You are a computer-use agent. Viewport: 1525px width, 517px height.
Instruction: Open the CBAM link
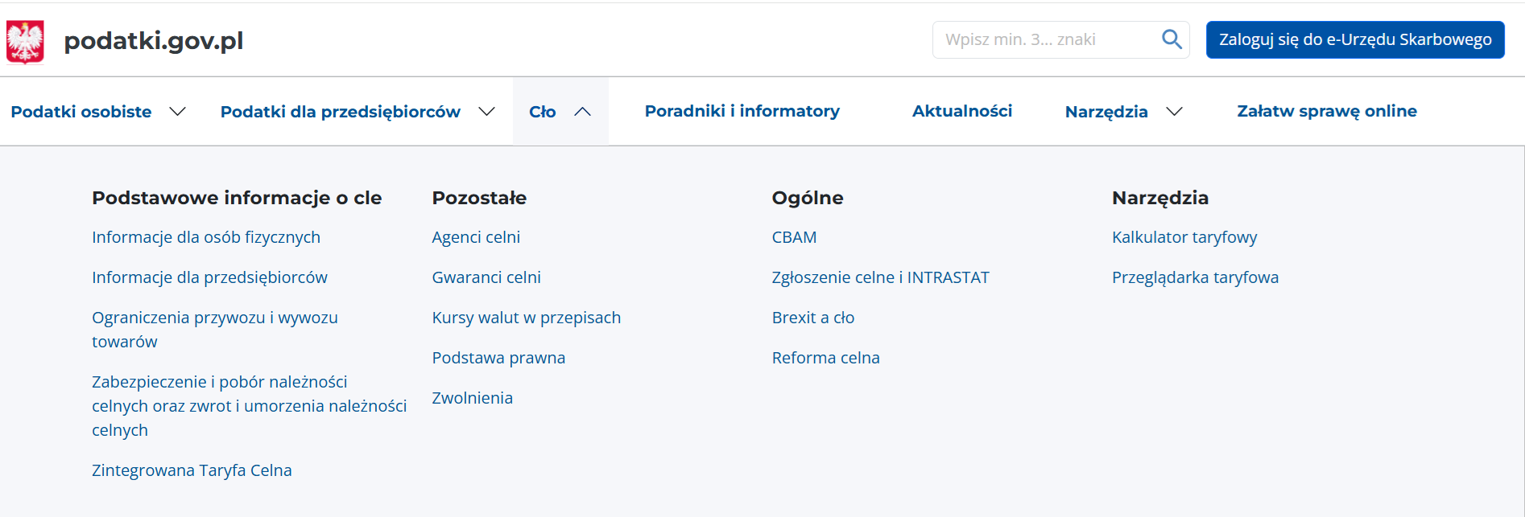(794, 237)
